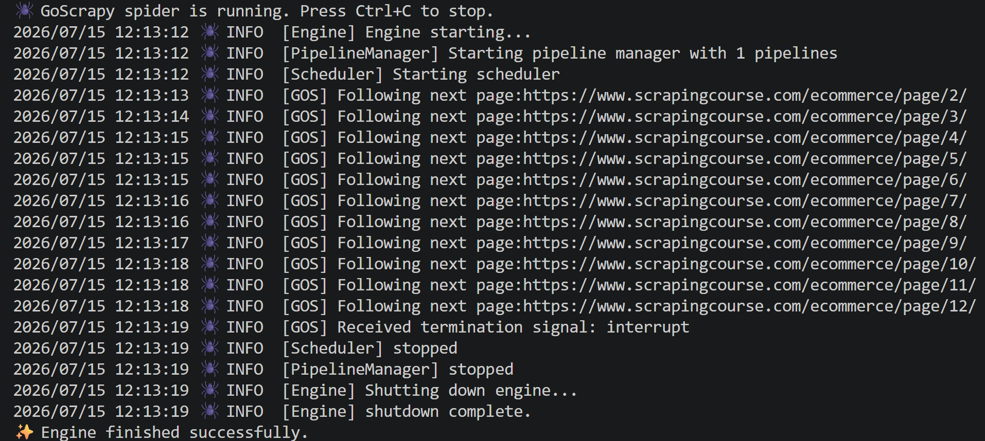Click spider icon on termination signal line

point(209,327)
